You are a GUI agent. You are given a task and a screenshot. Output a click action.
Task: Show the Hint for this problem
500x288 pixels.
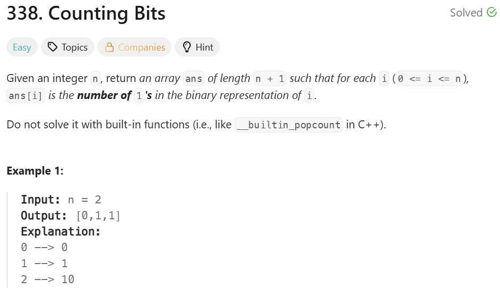(x=198, y=47)
